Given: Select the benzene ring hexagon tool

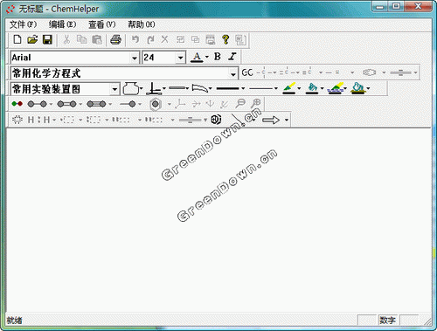Looking at the screenshot, I should point(156,104).
